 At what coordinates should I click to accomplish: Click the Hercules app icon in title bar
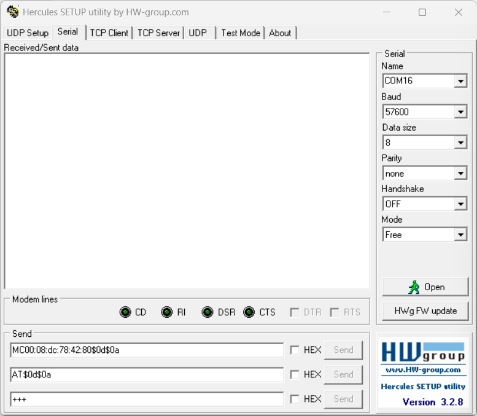tap(13, 12)
